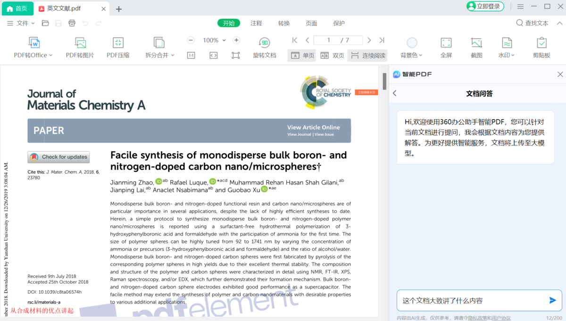Open the View Journal link
Image resolution: width=566 pixels, height=321 pixels.
299,134
